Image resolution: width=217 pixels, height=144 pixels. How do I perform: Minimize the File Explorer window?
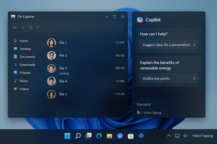point(107,16)
